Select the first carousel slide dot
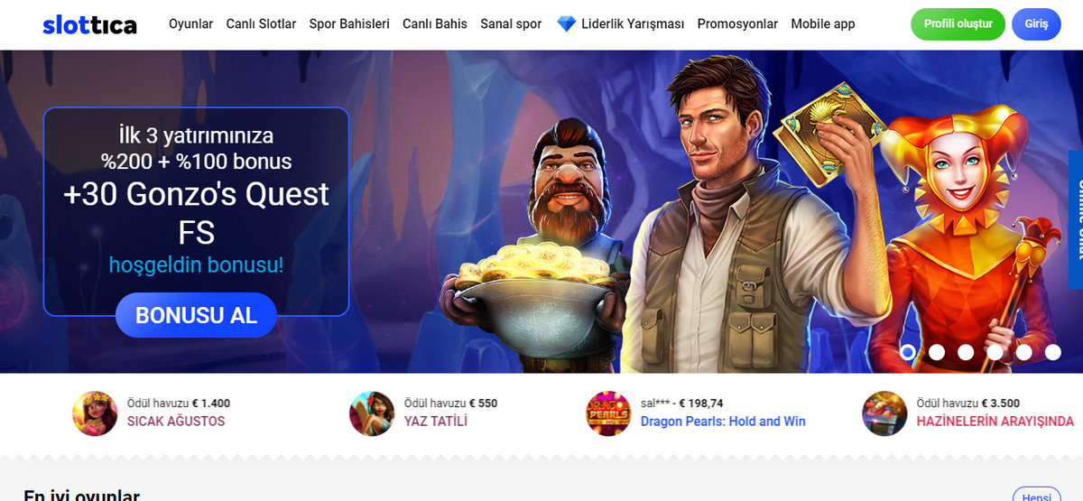This screenshot has width=1083, height=501. point(908,352)
